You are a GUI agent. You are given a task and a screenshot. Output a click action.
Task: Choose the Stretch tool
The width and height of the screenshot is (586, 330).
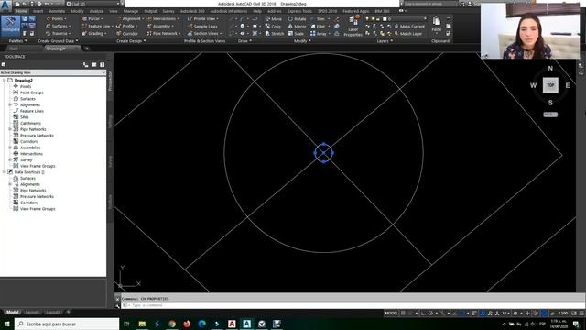point(275,34)
